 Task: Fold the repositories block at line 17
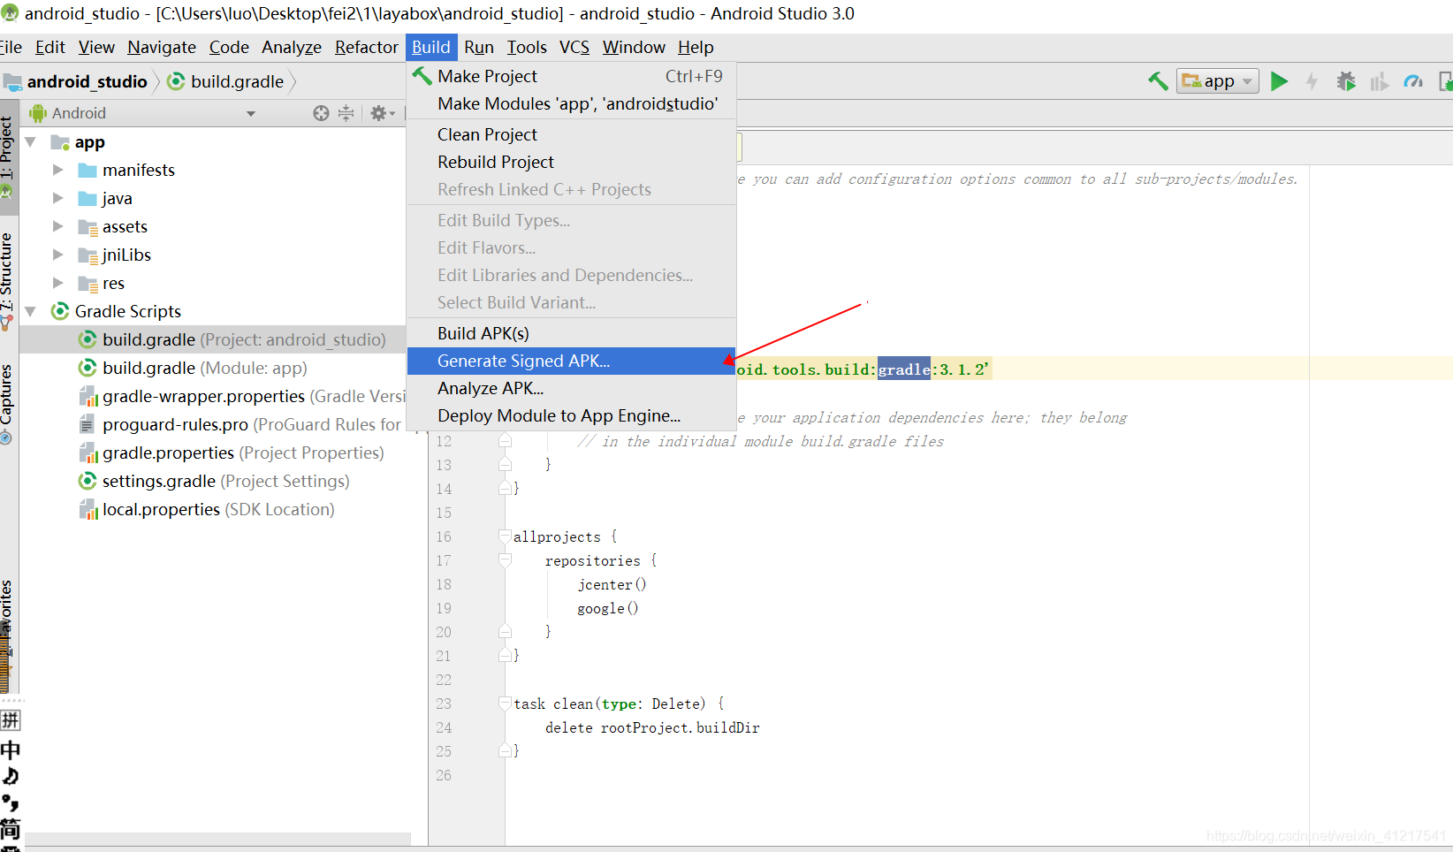tap(505, 560)
